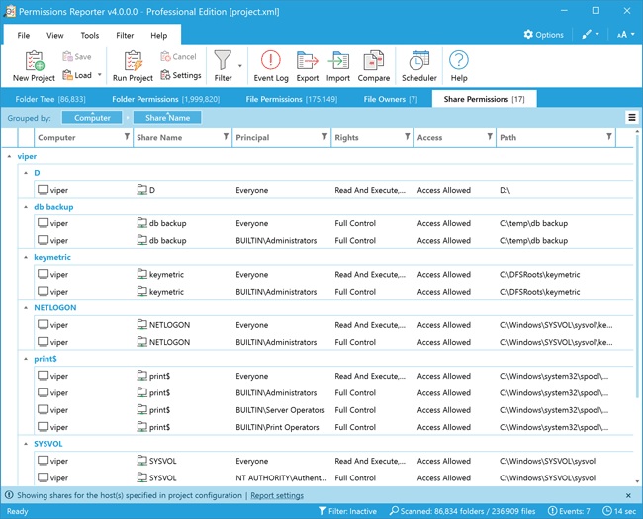Collapse the viper computer group
Viewport: 643px width, 519px height.
pos(10,156)
